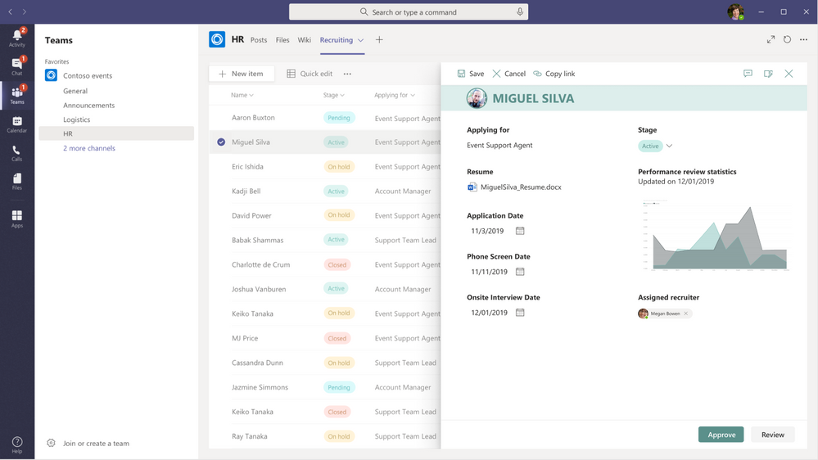Click the reload tab icon
818x460 pixels.
tap(787, 39)
